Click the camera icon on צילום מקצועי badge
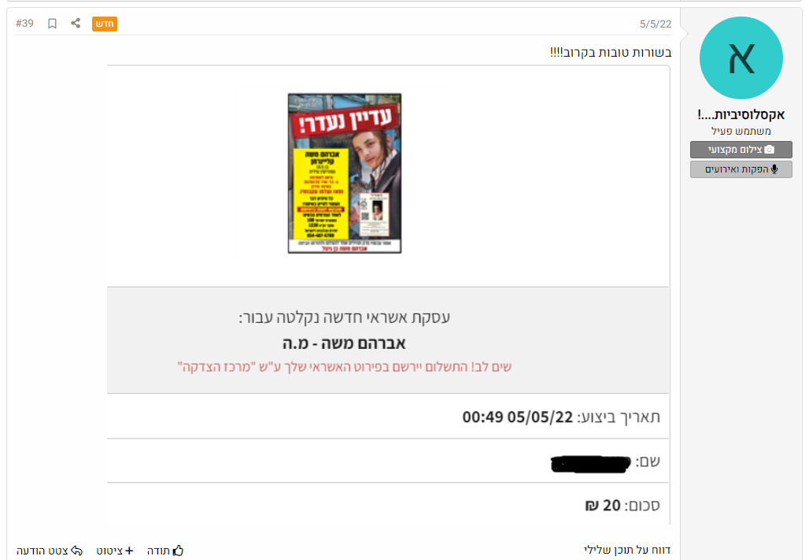 [770, 150]
